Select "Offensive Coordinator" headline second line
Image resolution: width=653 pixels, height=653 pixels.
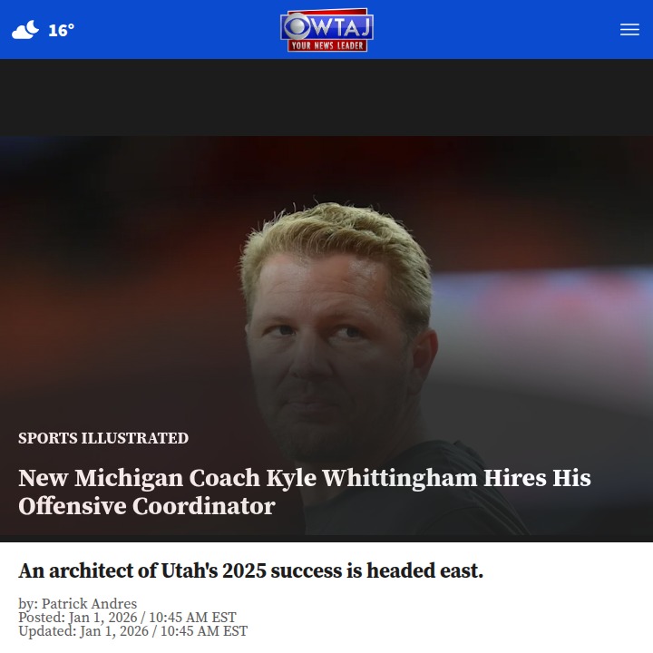click(147, 506)
